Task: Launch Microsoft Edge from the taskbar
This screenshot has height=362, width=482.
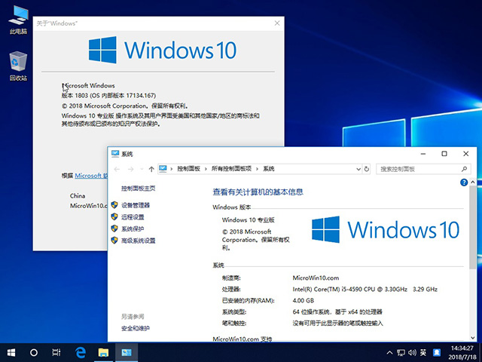Action: point(81,352)
